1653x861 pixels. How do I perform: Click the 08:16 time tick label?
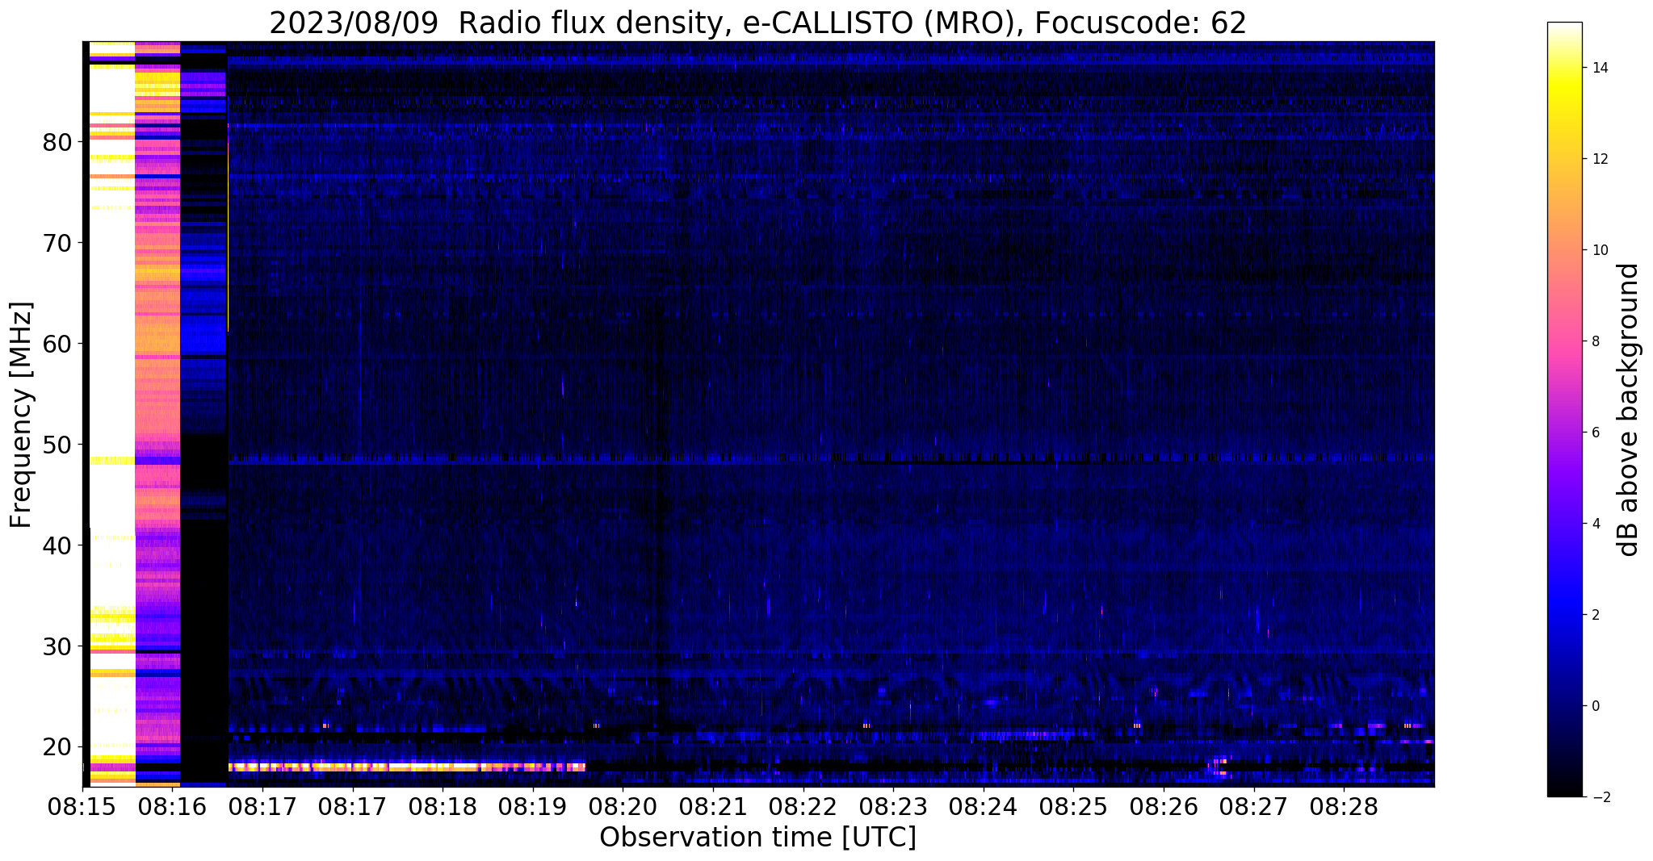[173, 805]
